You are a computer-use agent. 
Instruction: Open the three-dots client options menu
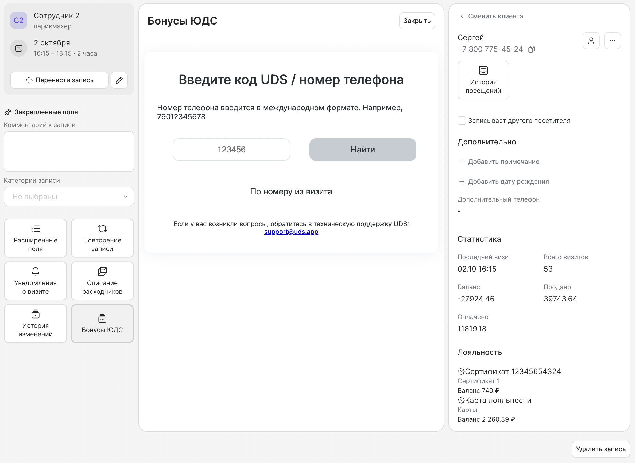point(612,41)
